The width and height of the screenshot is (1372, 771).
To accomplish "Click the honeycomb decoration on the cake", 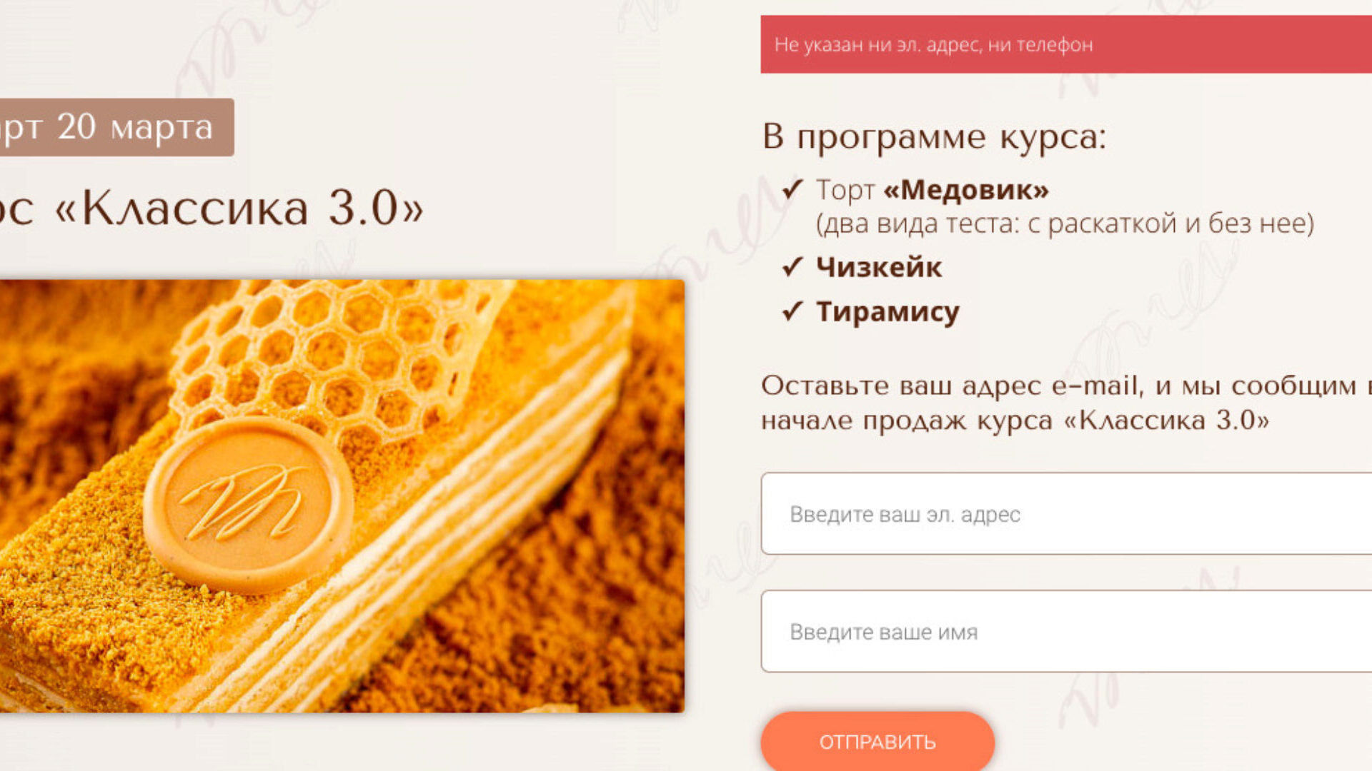I will pyautogui.click(x=336, y=357).
